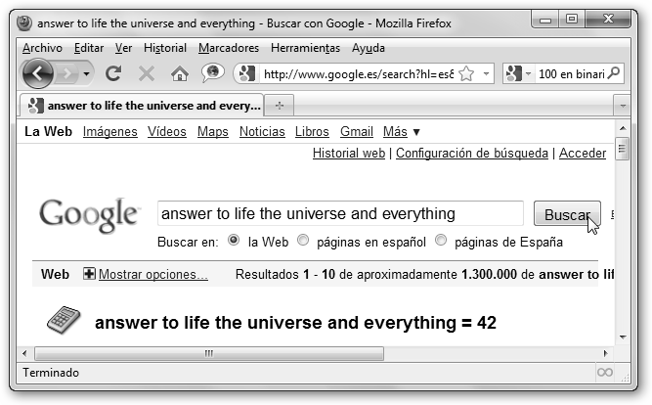This screenshot has height=405, width=652.
Task: Open the Herramientas menu
Action: [x=305, y=48]
